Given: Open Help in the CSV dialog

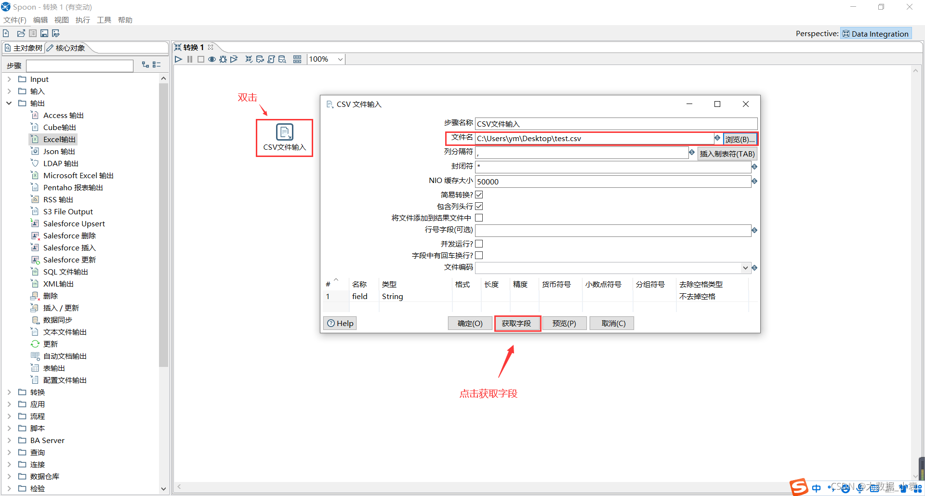Looking at the screenshot, I should coord(340,323).
